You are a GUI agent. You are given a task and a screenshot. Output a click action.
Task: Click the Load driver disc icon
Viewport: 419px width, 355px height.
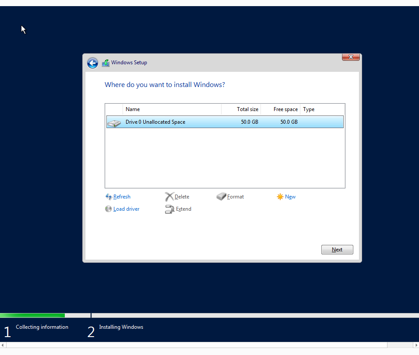pyautogui.click(x=108, y=209)
